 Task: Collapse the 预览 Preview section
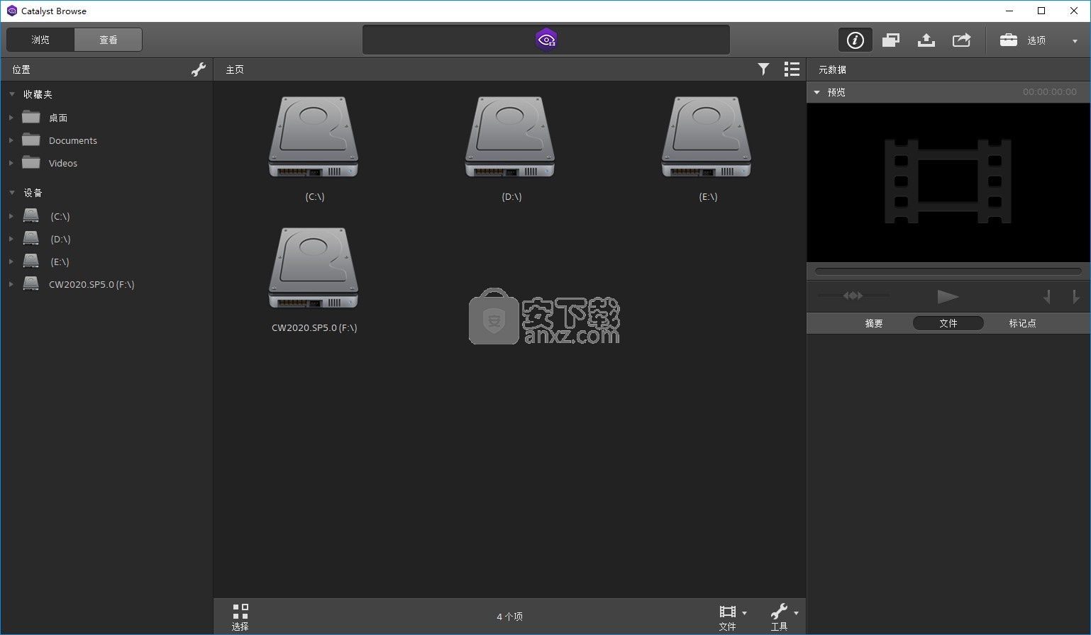point(816,92)
